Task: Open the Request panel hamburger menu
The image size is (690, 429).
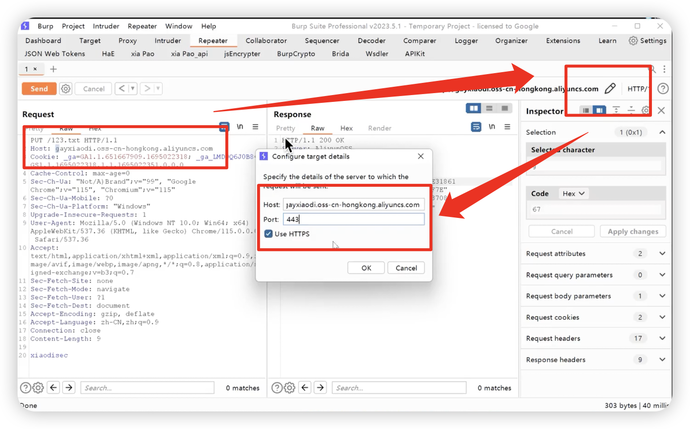Action: [255, 127]
